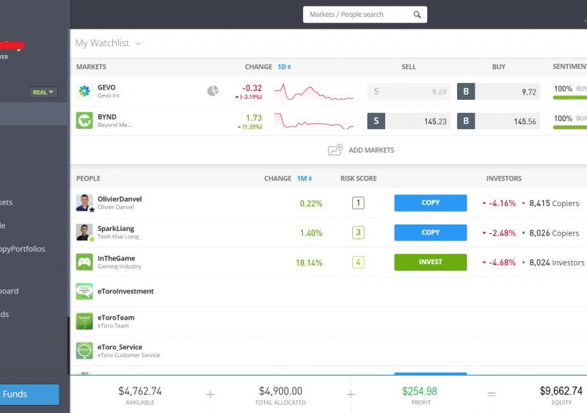Click the SENTIMENT column header

coord(570,67)
